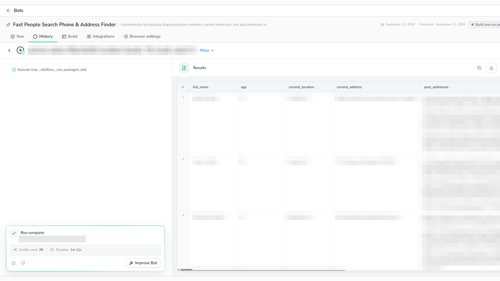
Task: Click the current_location column header
Action: pos(309,87)
